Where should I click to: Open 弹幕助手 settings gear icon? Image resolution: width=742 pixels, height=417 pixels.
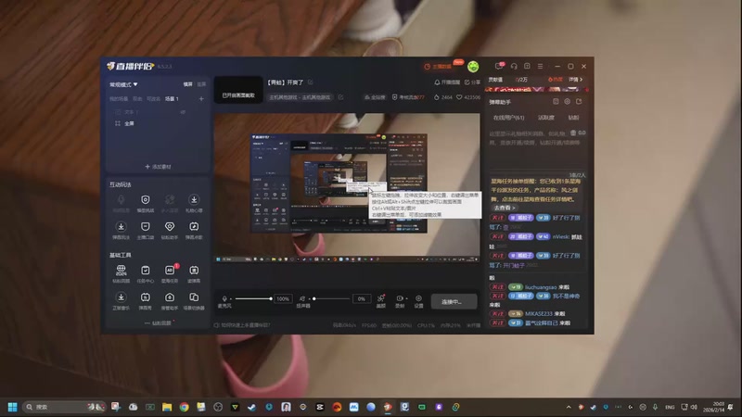pos(568,102)
